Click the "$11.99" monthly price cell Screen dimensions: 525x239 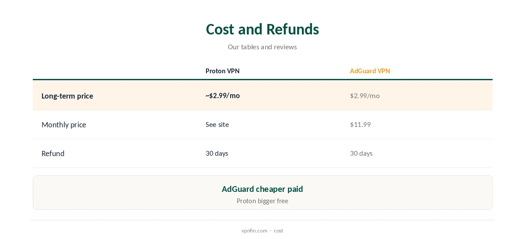point(360,124)
